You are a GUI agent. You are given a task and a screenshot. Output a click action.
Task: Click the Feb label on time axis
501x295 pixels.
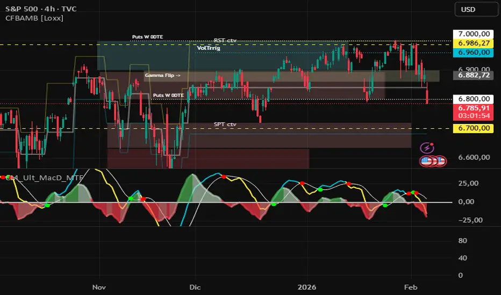pos(411,287)
